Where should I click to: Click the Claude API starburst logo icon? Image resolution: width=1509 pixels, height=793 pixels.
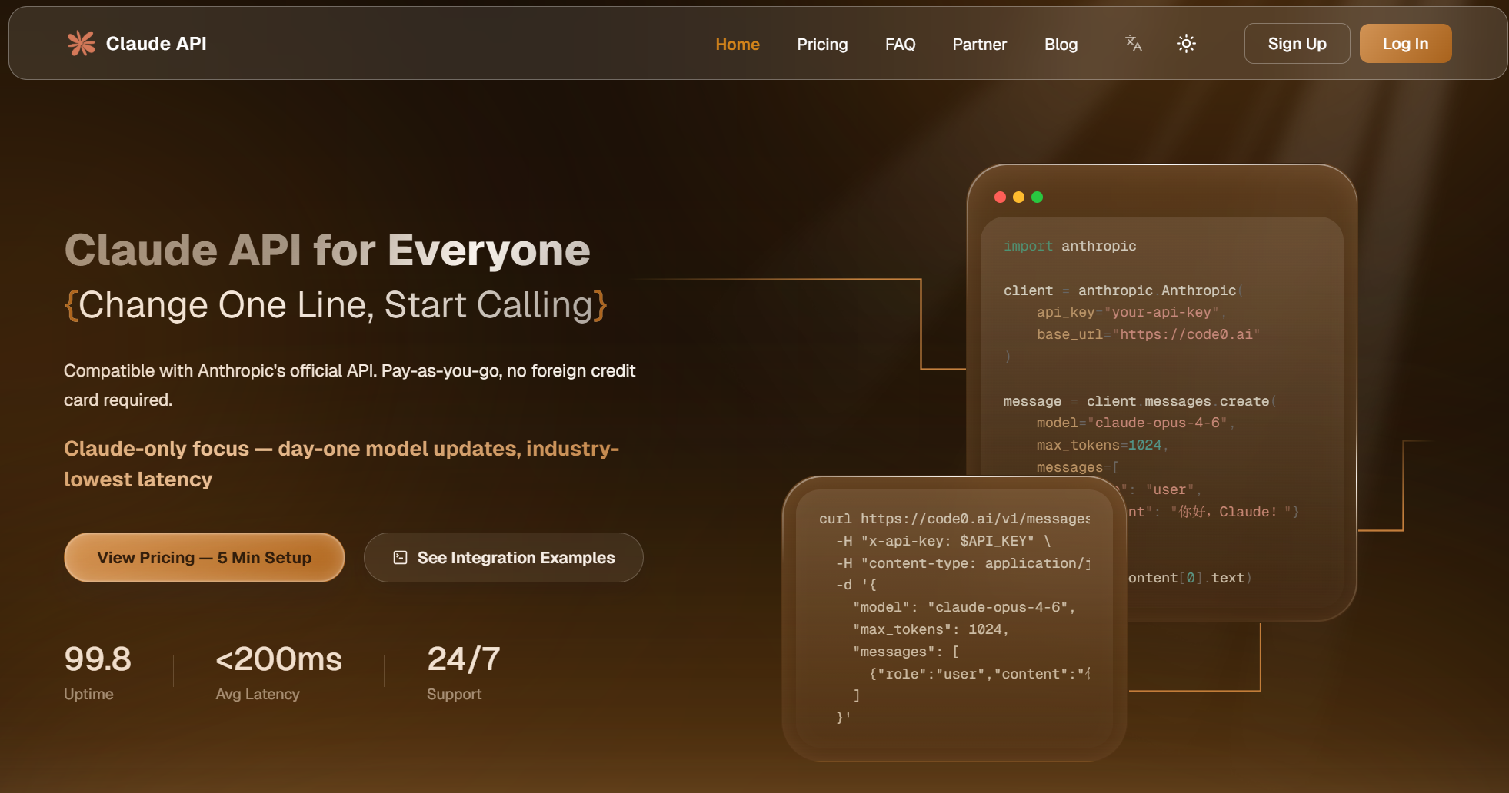tap(81, 44)
